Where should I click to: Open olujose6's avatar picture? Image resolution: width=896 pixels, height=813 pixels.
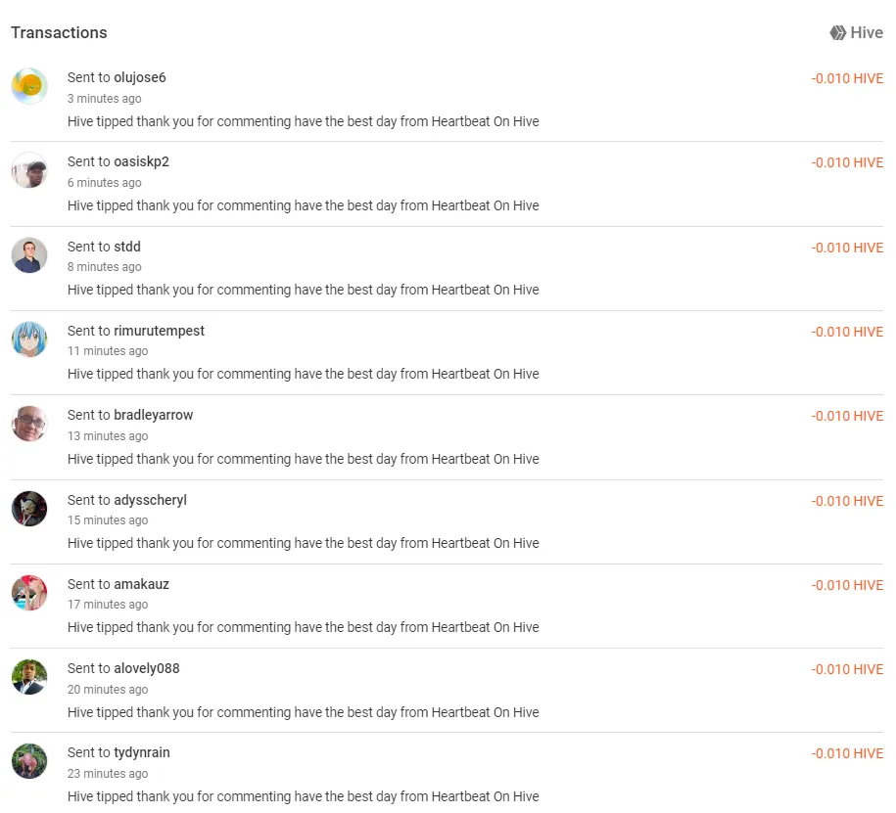(x=29, y=86)
